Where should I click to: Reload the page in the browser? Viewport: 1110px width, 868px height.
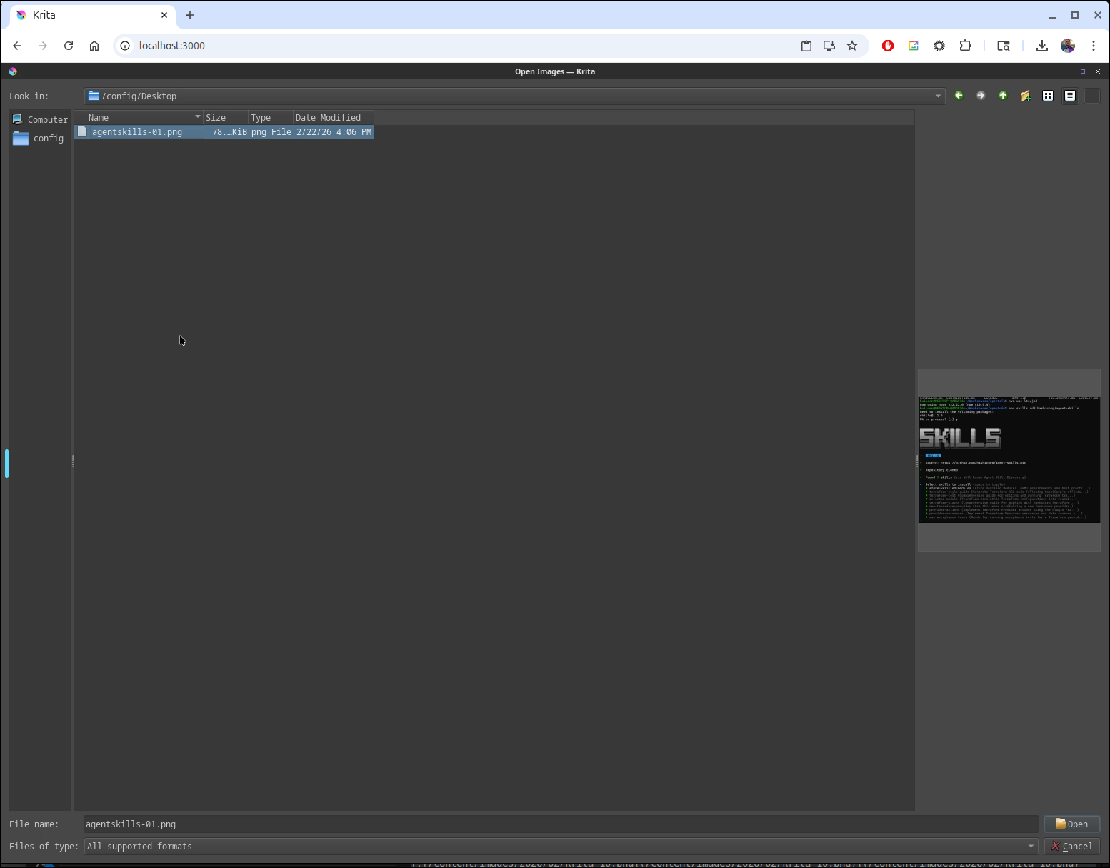tap(69, 45)
